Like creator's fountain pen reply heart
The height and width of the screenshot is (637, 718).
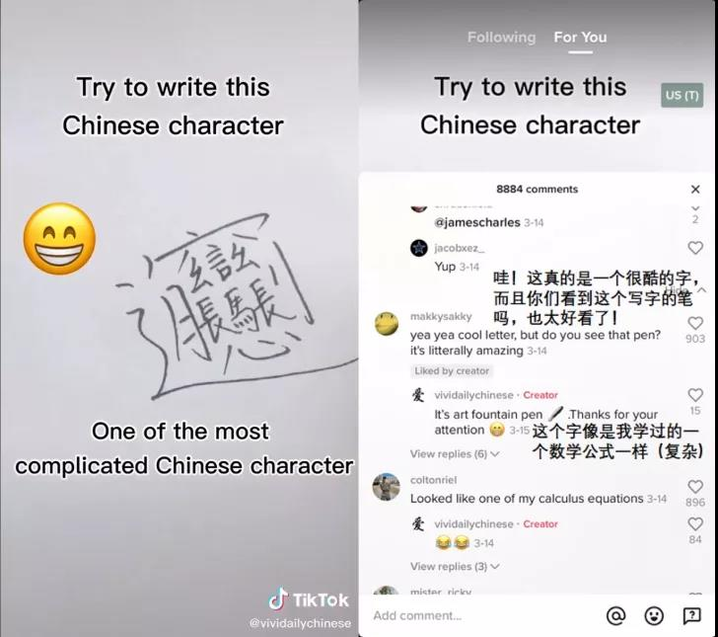[695, 395]
